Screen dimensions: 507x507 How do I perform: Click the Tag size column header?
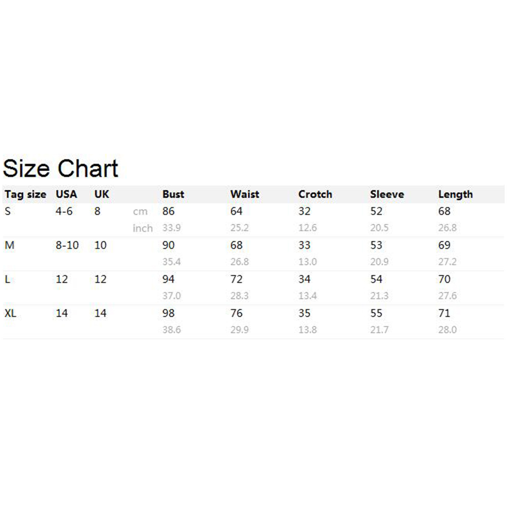point(25,194)
